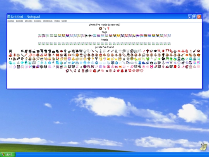Click the blue-purple-pink bisexual flag
Image resolution: width=209 pixels, height=157 pixels.
click(67, 36)
